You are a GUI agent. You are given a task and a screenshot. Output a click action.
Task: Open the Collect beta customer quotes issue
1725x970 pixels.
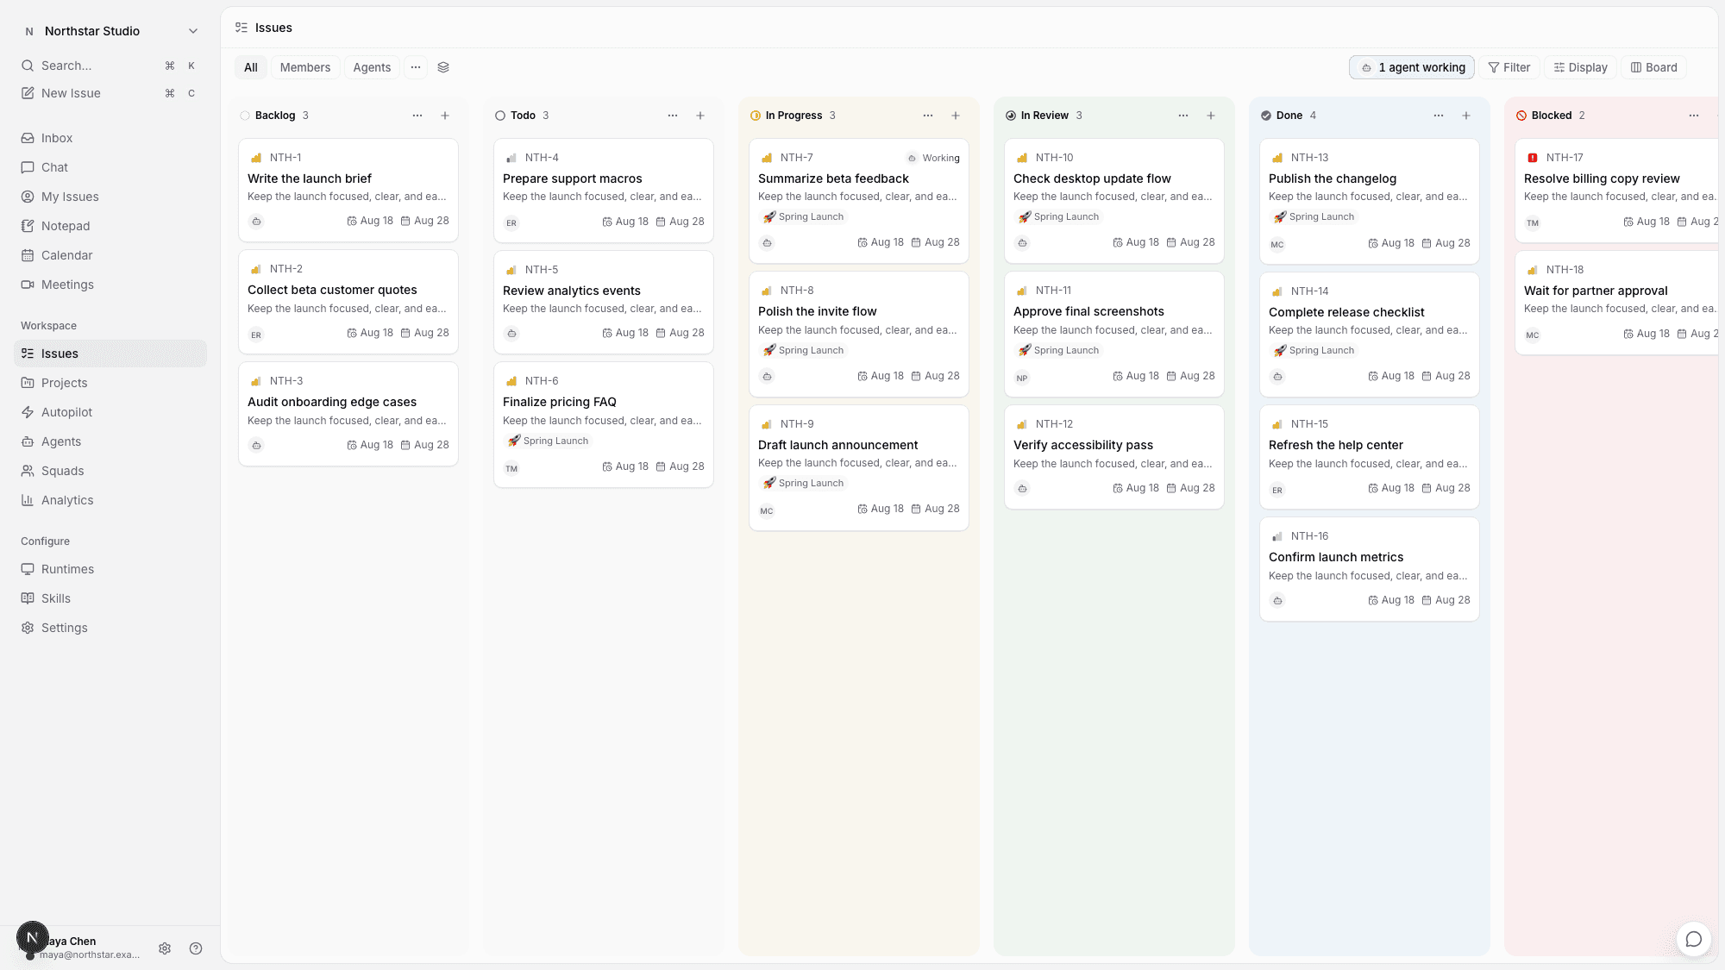point(348,302)
